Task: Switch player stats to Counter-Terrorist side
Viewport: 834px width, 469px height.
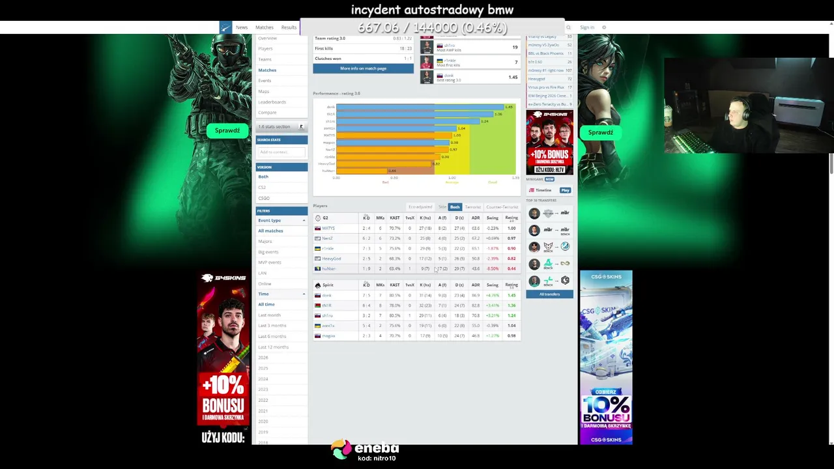Action: point(502,207)
